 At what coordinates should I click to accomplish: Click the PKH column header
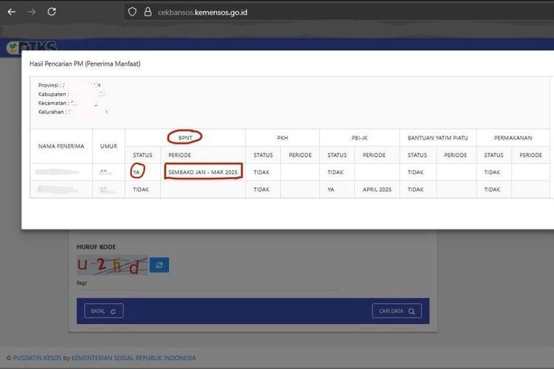tap(282, 138)
